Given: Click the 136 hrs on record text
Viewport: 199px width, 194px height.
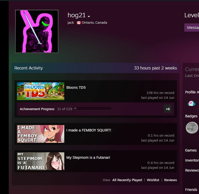Looking at the screenshot, I should [160, 93].
